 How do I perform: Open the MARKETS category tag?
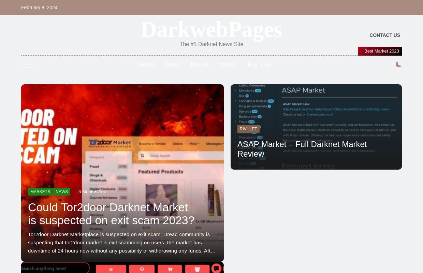coord(40,192)
